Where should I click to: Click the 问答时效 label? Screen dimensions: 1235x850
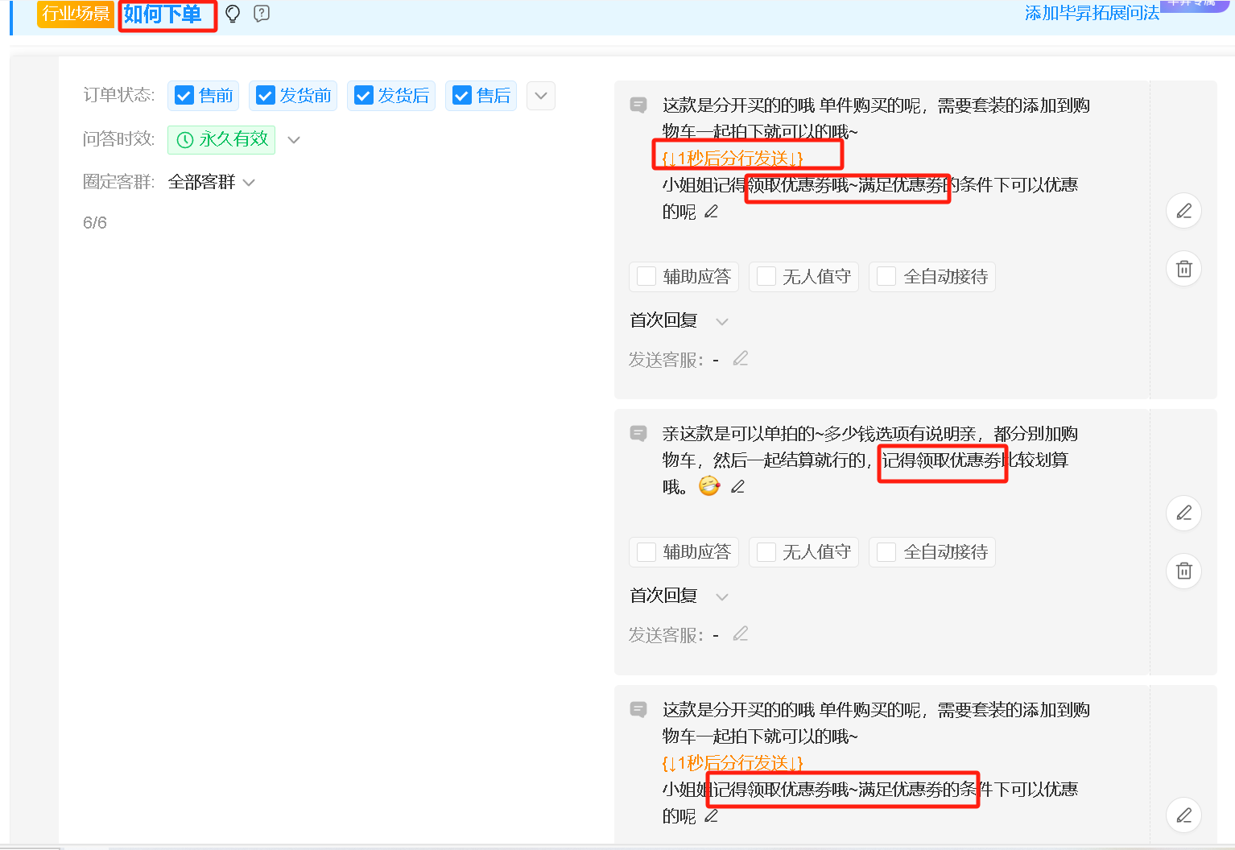point(119,139)
